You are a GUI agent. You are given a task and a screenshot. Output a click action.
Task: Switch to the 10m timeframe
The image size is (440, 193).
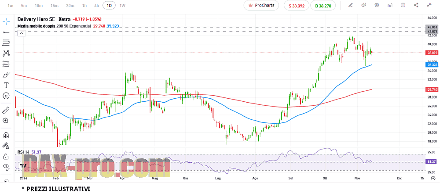point(39,6)
